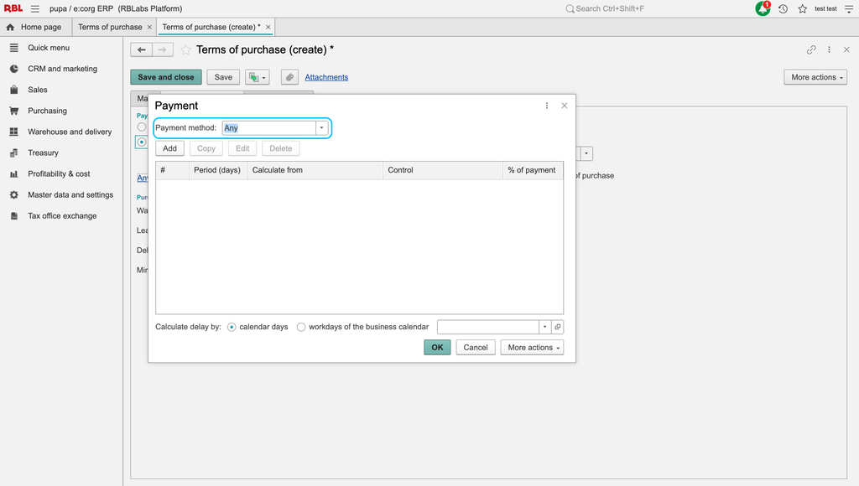Click Add in the Payment dialog
The image size is (859, 486).
pos(169,148)
